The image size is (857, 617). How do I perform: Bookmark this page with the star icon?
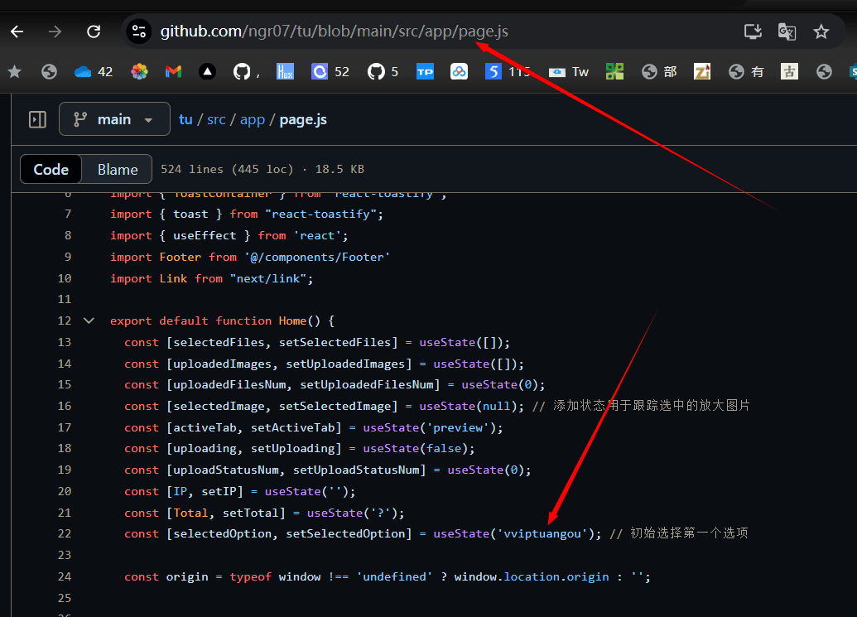pyautogui.click(x=821, y=31)
